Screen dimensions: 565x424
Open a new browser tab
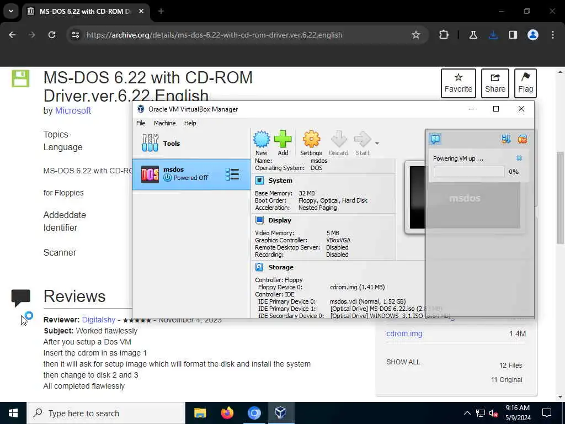tap(161, 11)
